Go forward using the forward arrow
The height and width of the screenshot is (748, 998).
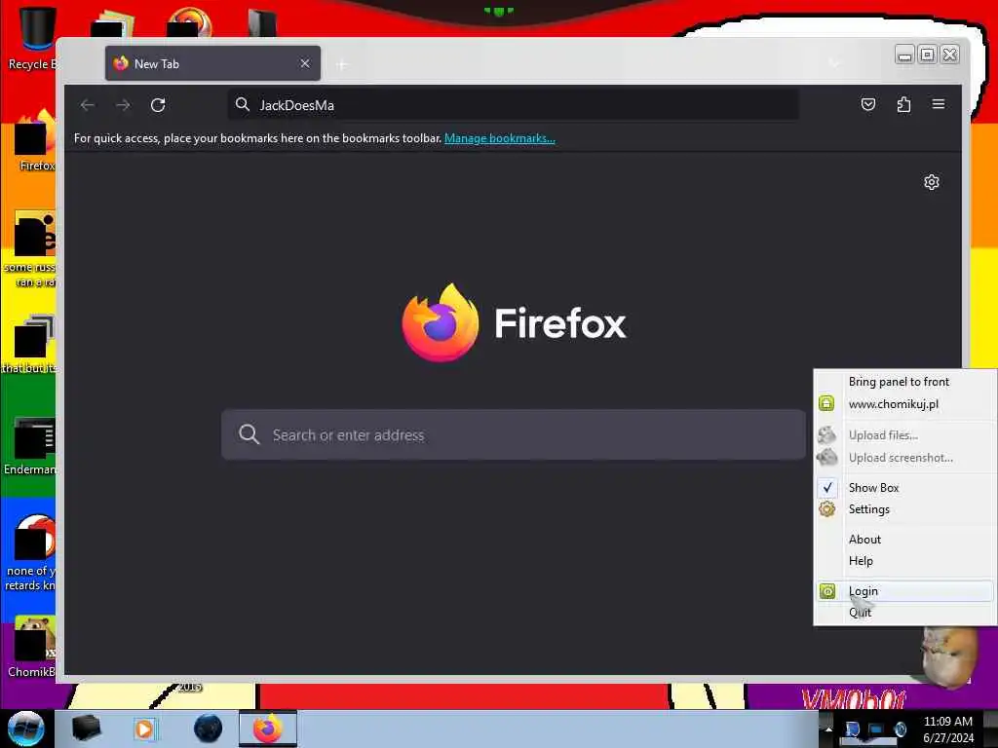point(123,105)
